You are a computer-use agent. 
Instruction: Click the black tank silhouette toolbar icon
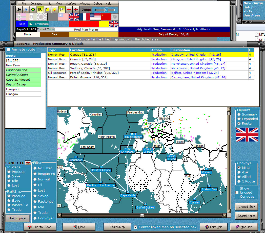coord(19,10)
